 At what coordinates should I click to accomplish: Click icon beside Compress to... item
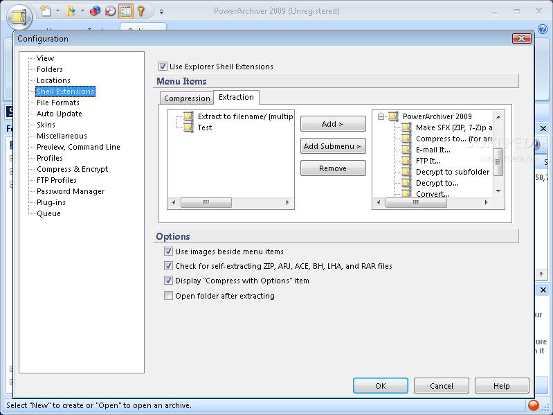(407, 139)
